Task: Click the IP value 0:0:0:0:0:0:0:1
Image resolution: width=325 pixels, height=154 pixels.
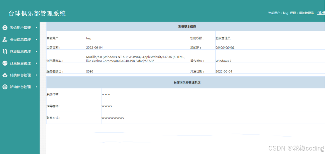Action: click(225, 47)
